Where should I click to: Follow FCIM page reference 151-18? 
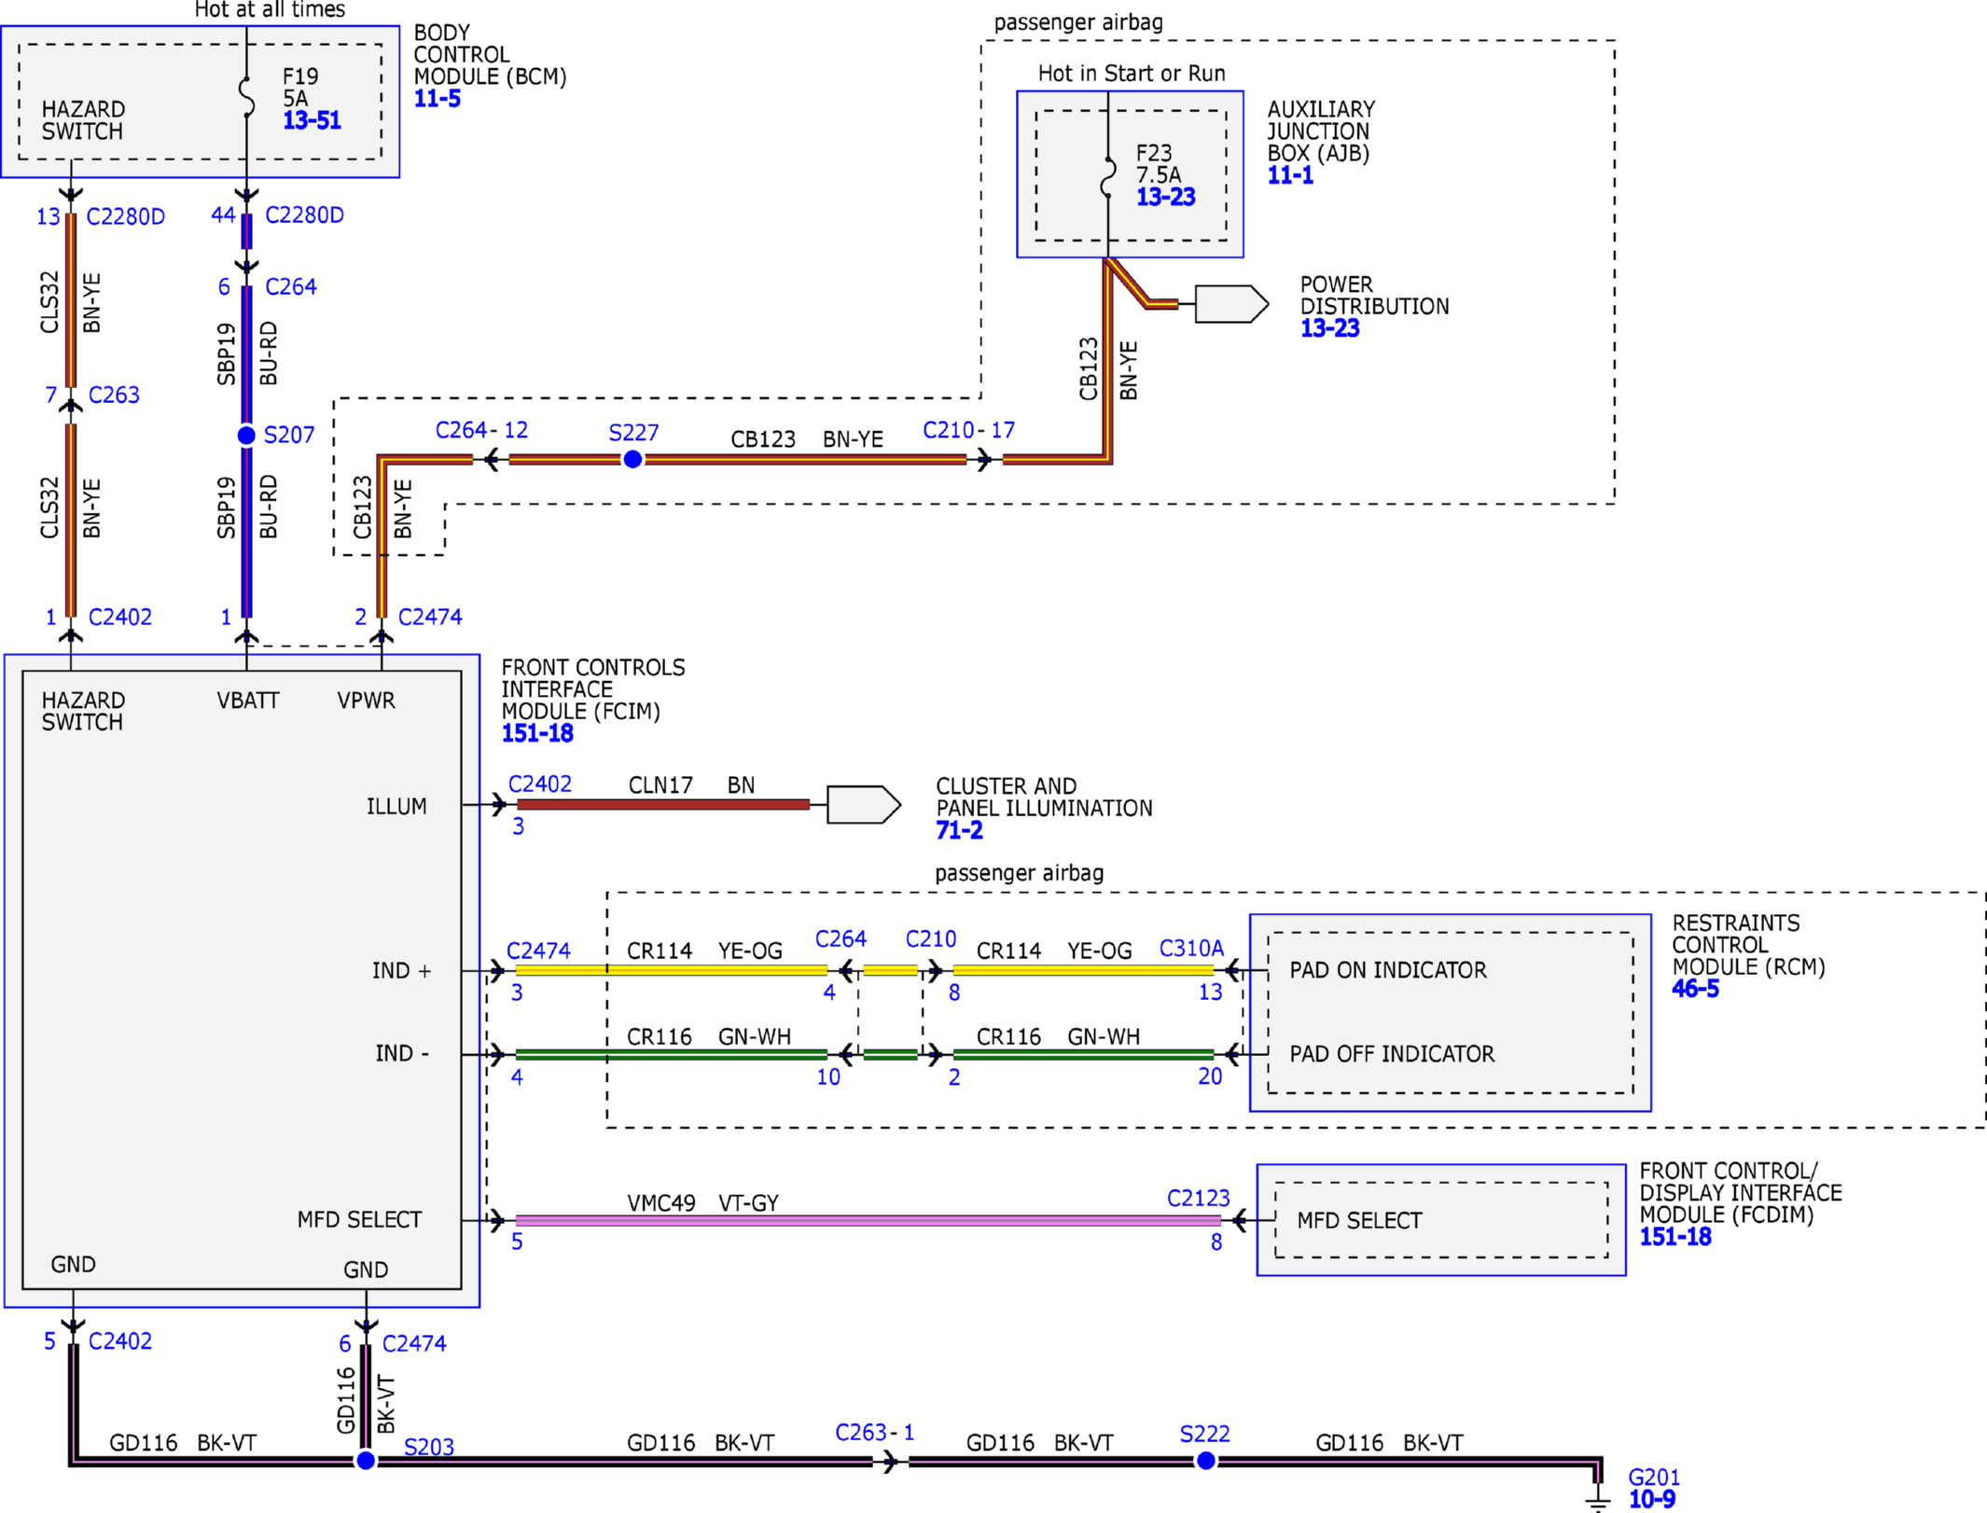(537, 733)
